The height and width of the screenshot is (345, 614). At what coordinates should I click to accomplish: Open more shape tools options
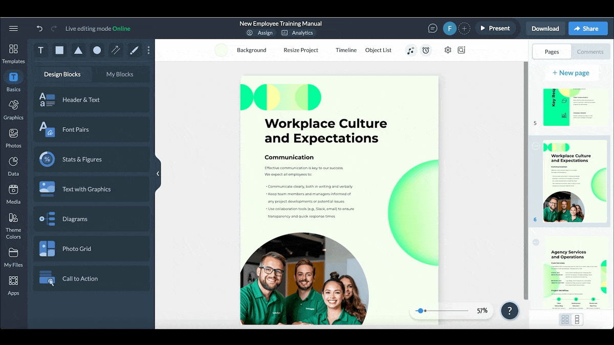coord(149,50)
